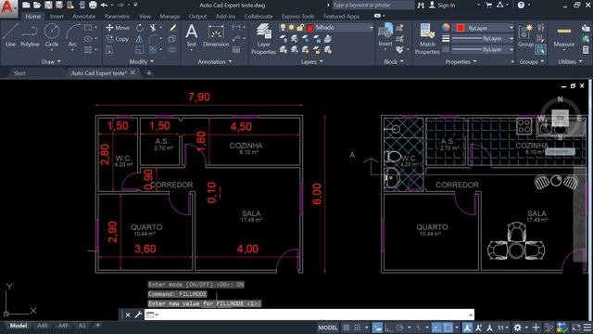Expand the Annotation panel
The height and width of the screenshot is (334, 593).
214,62
